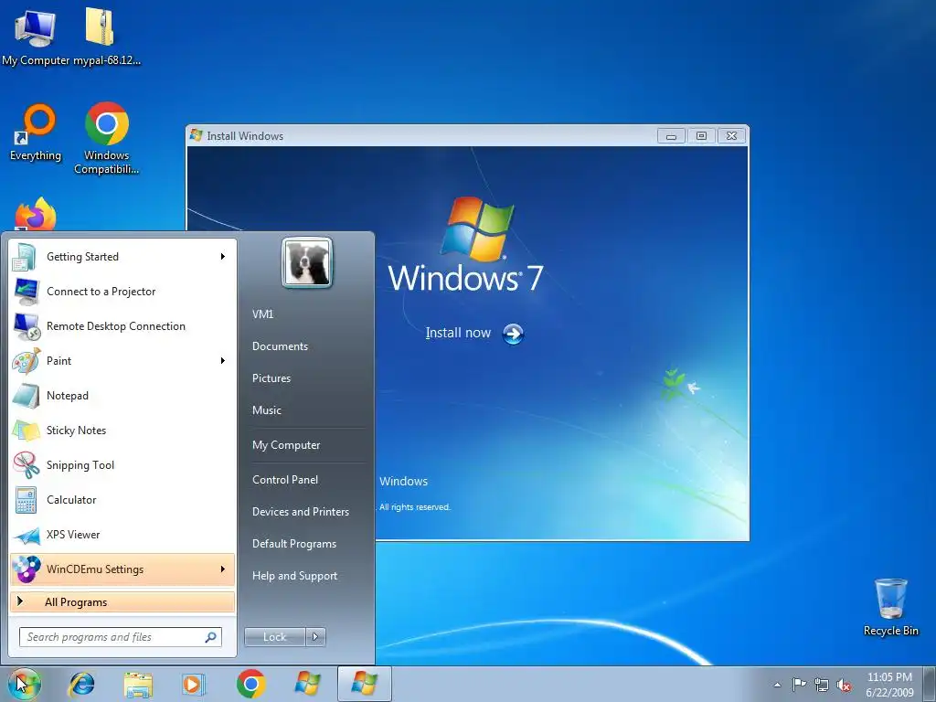The height and width of the screenshot is (702, 936).
Task: Open VM1 user folder
Action: pos(262,314)
